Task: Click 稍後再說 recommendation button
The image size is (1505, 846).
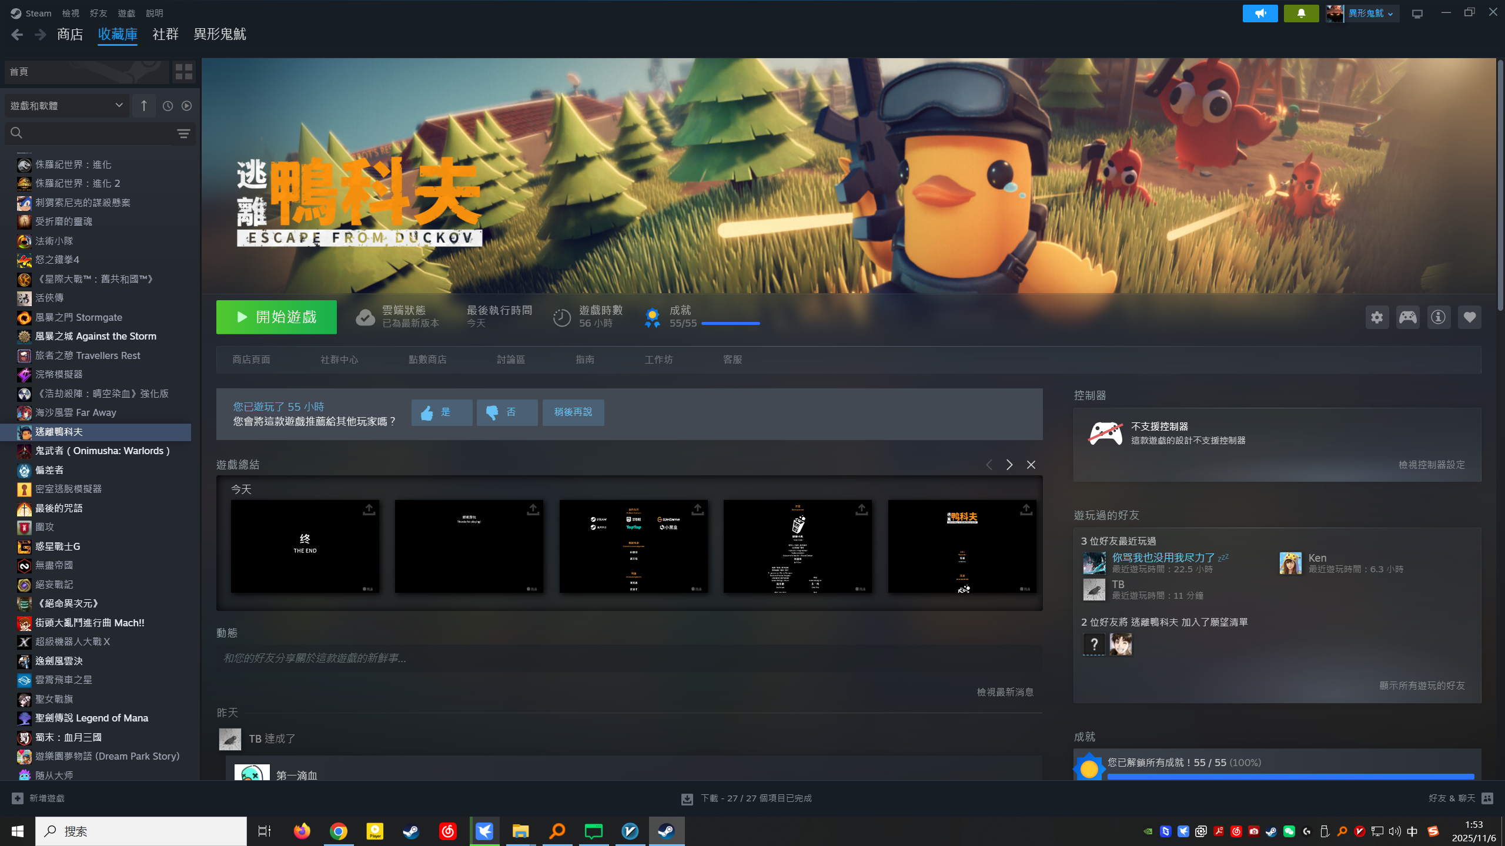Action: point(573,412)
